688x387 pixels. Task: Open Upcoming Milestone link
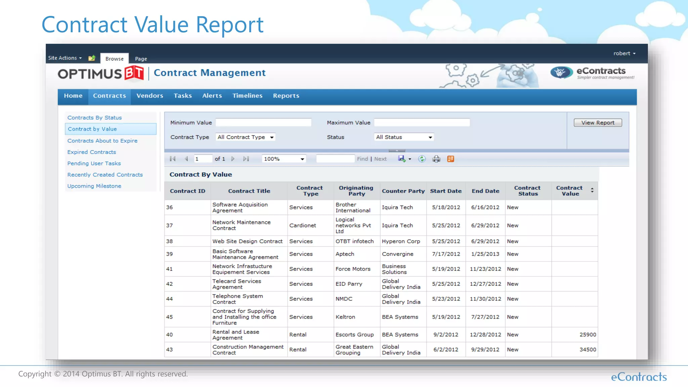[x=94, y=186]
